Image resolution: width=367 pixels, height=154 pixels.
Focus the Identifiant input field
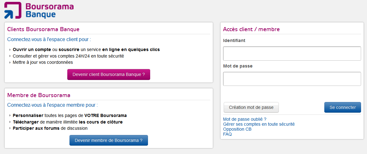tap(292, 54)
